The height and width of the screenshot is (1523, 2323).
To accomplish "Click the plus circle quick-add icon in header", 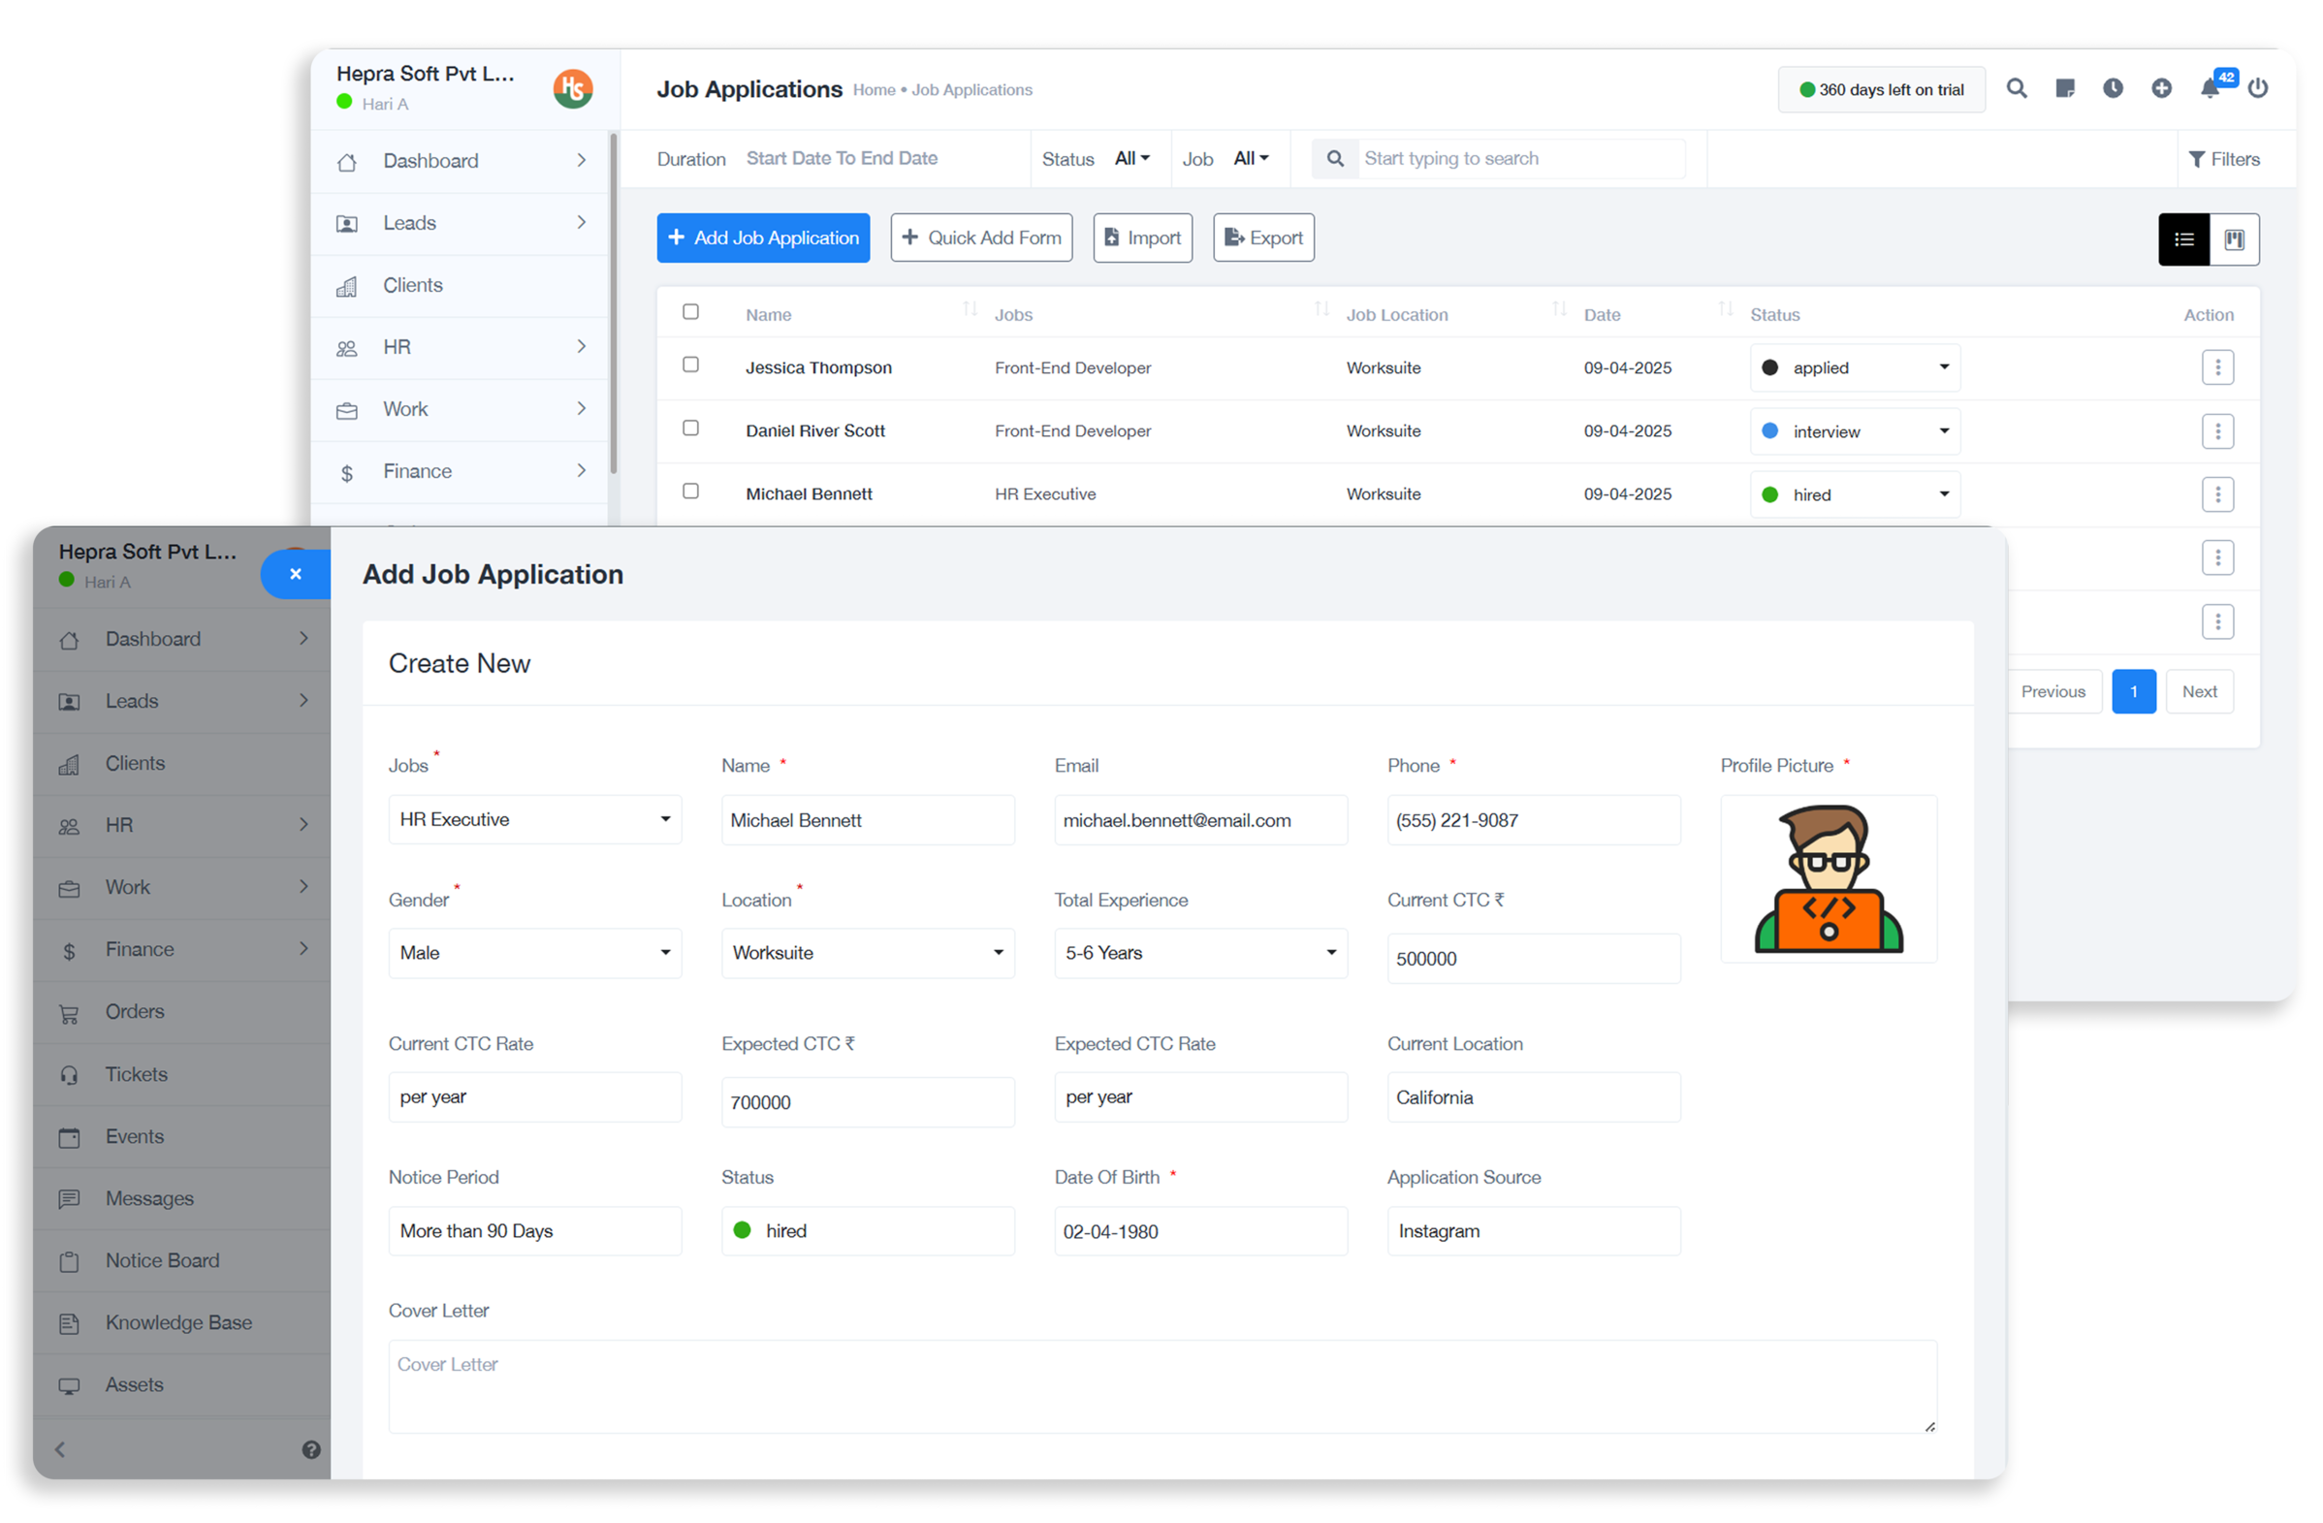I will pos(2162,89).
